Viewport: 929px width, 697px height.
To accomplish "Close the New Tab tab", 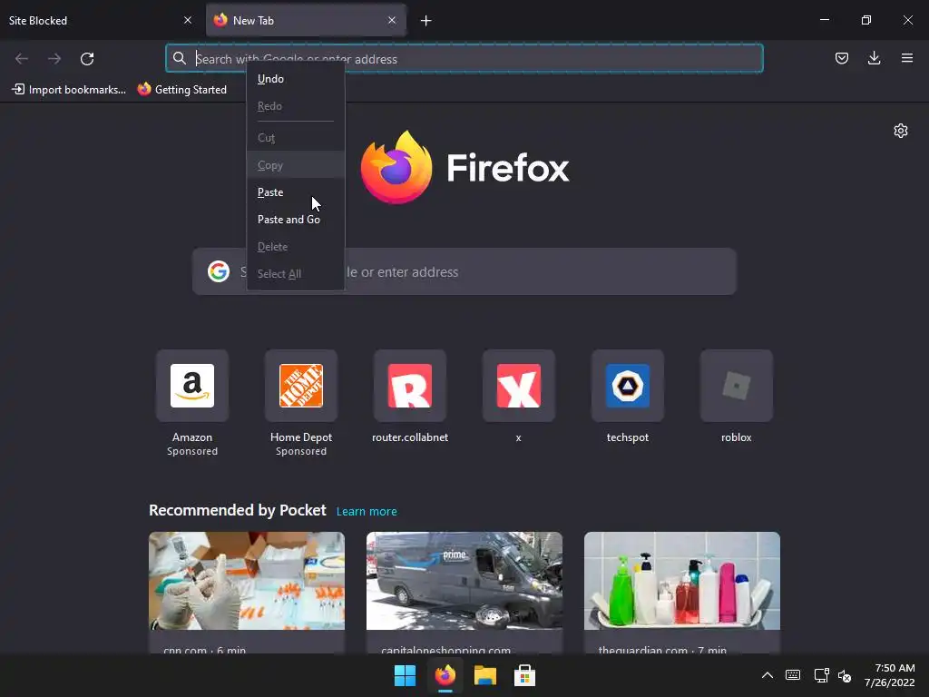I will pyautogui.click(x=392, y=20).
